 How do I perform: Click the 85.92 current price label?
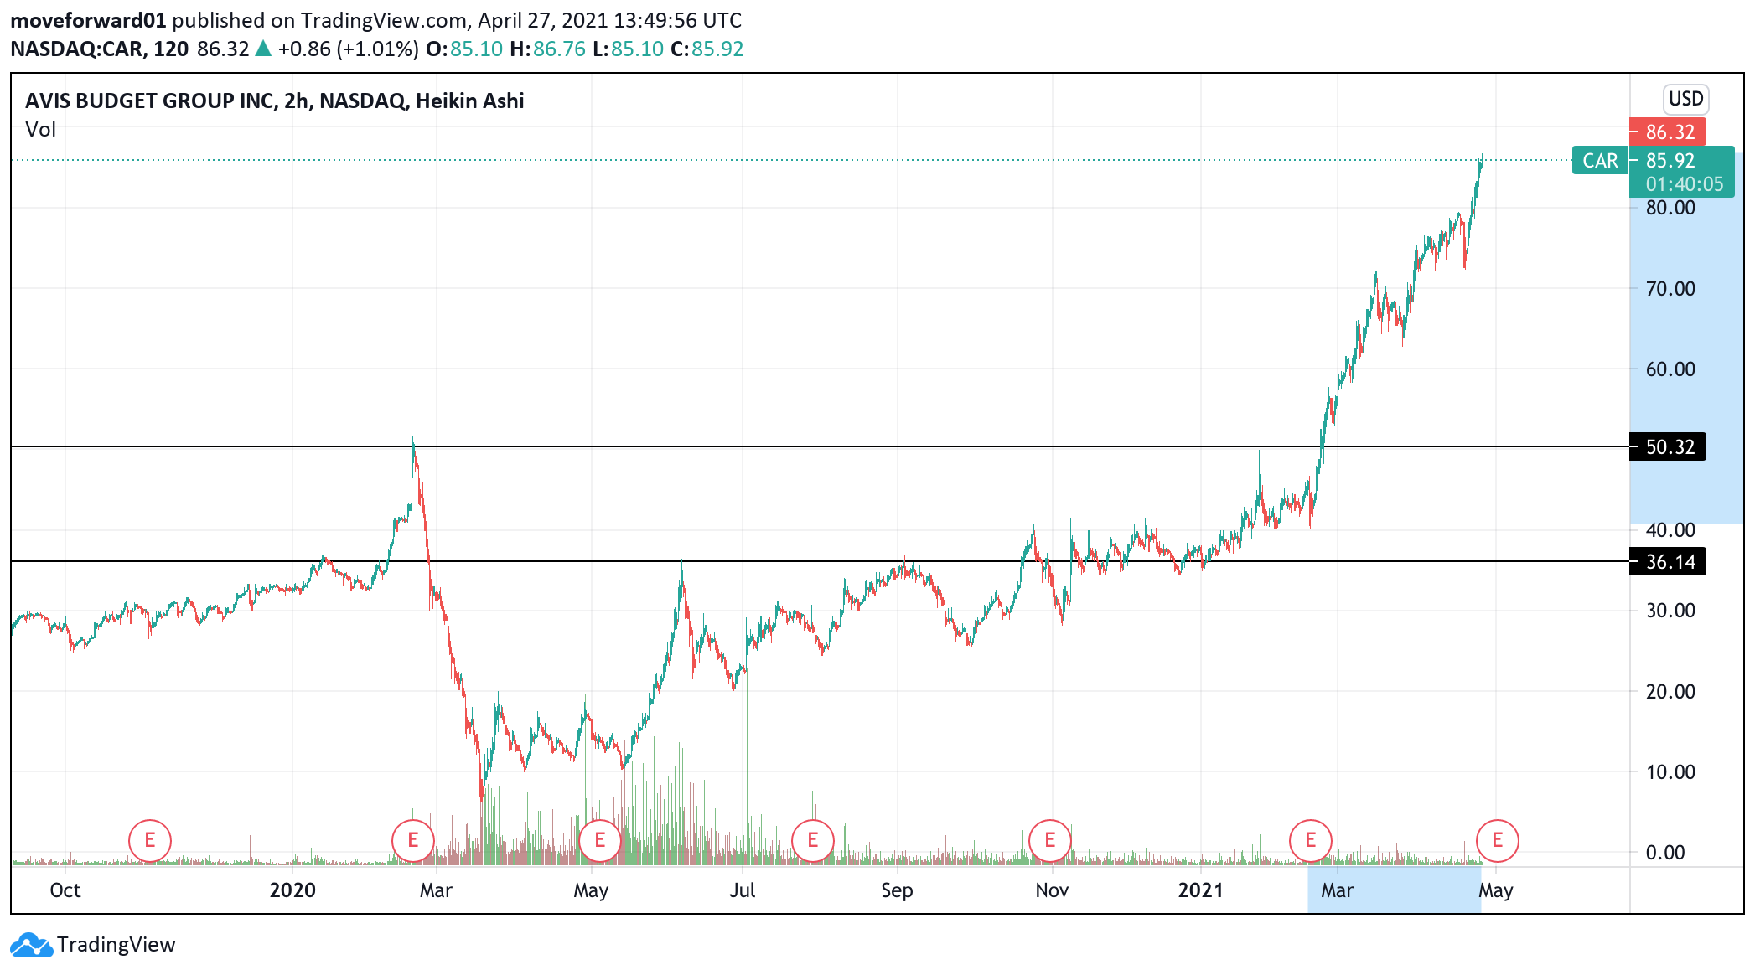1670,160
